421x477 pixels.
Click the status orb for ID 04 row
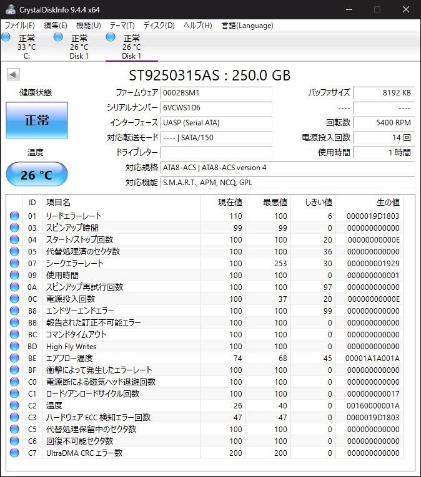[x=14, y=239]
